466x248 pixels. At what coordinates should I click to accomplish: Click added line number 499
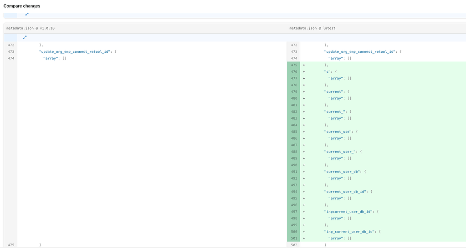(294, 225)
